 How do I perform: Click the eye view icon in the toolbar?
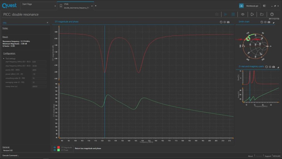[243, 14]
